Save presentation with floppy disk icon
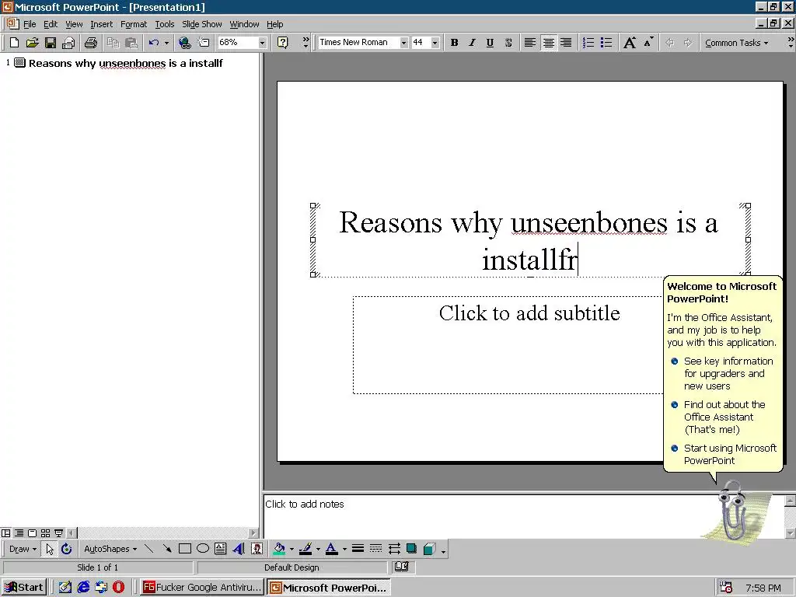Image resolution: width=796 pixels, height=597 pixels. point(50,43)
